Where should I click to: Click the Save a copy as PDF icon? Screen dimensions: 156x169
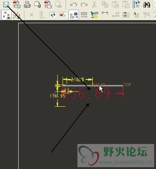(x=17, y=4)
